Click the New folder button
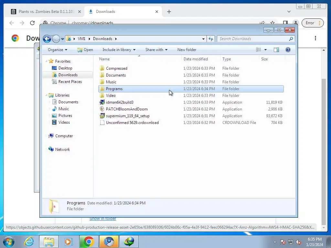 [x=187, y=50]
